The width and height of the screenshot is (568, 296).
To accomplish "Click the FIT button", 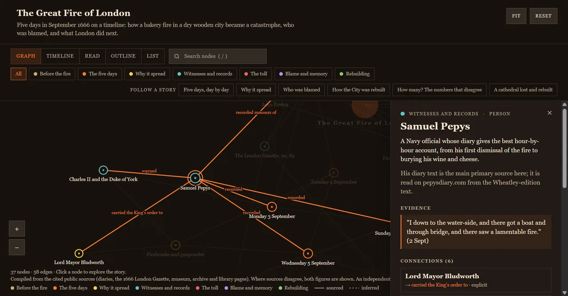I will click(x=516, y=16).
